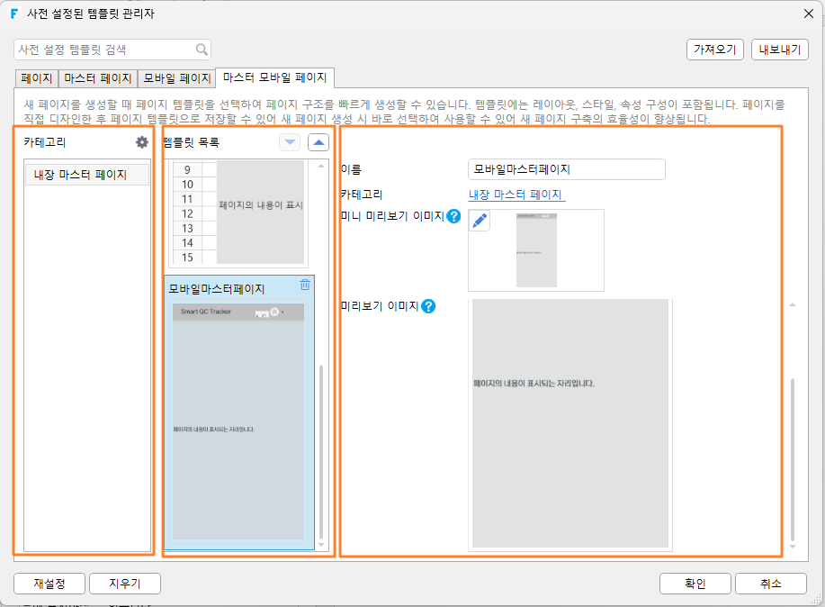Open category settings gear icon
825x607 pixels.
[x=142, y=141]
